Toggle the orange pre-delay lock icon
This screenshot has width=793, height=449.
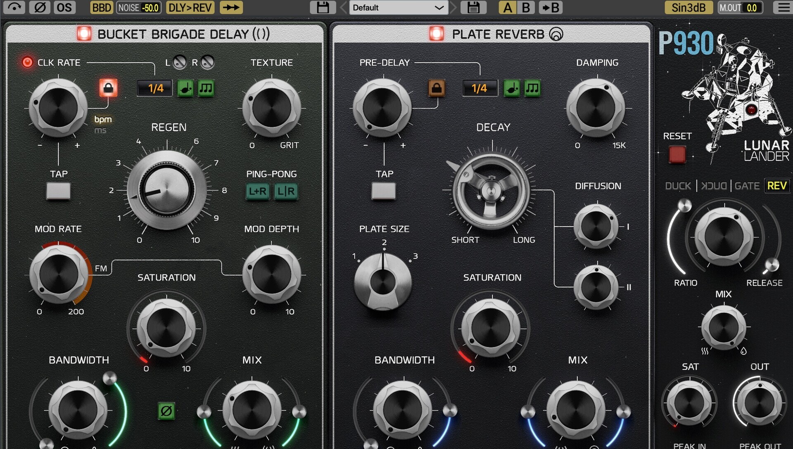click(437, 88)
